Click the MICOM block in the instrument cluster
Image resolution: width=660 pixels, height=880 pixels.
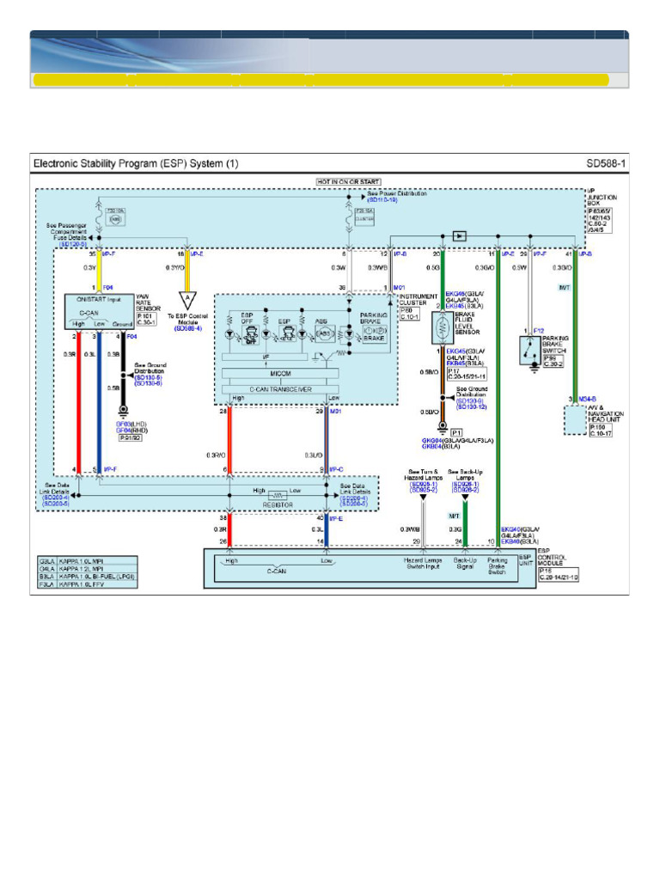(281, 374)
